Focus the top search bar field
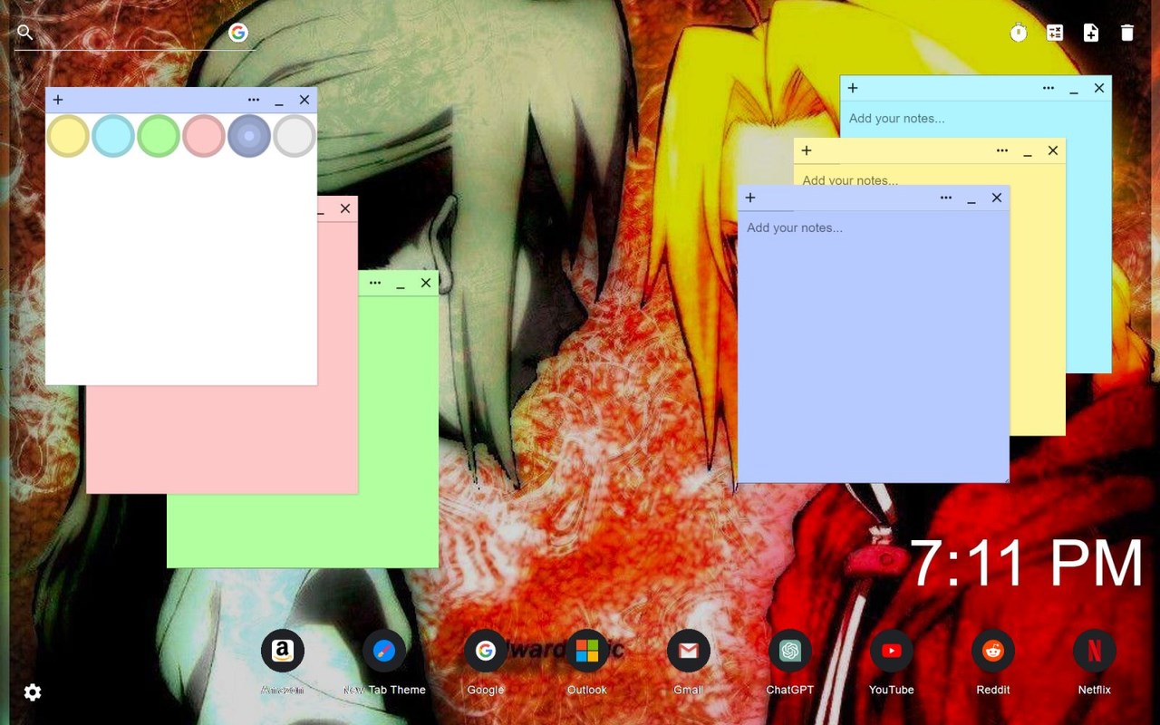Image resolution: width=1160 pixels, height=725 pixels. coord(134,34)
